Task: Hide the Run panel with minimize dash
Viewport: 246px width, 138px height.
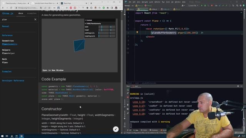Action: pos(241,86)
